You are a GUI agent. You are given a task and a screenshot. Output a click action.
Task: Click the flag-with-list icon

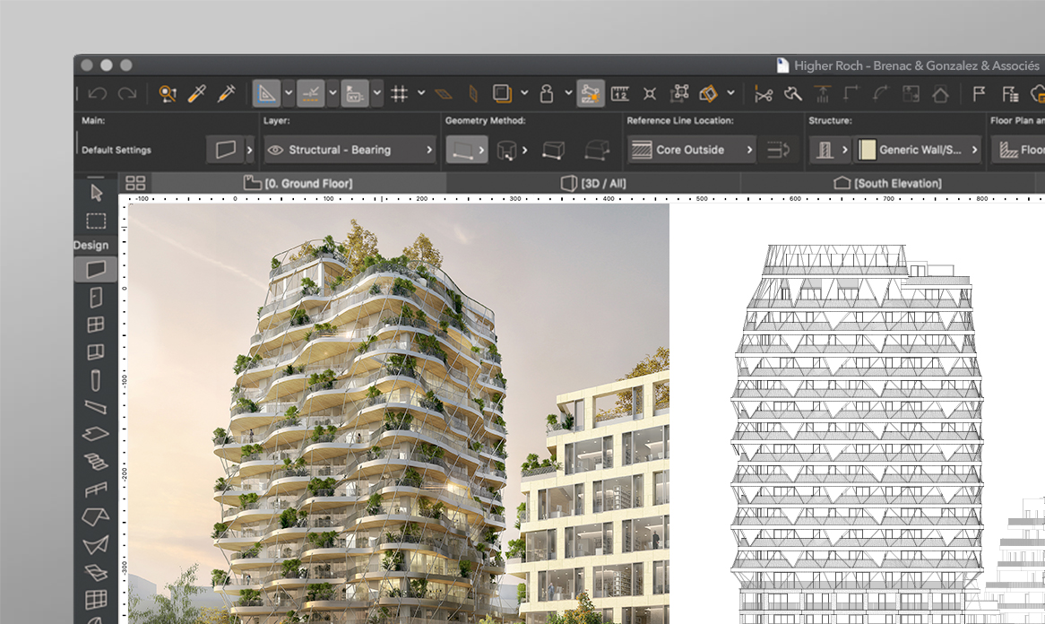(1010, 94)
